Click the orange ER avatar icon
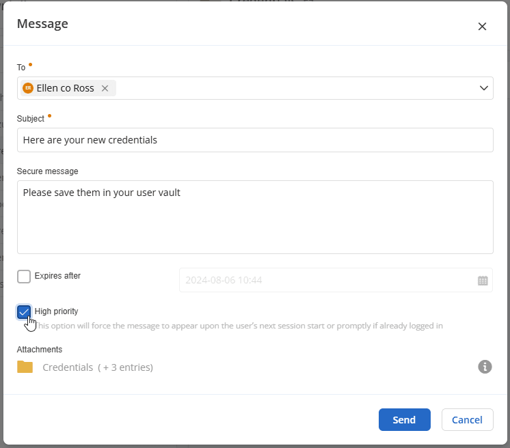Image resolution: width=510 pixels, height=448 pixels. coord(28,88)
